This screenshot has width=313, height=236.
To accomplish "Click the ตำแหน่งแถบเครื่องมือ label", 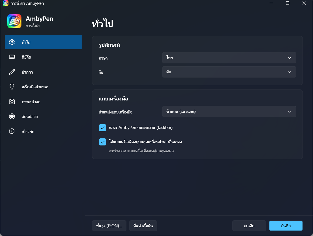I will tap(116, 112).
